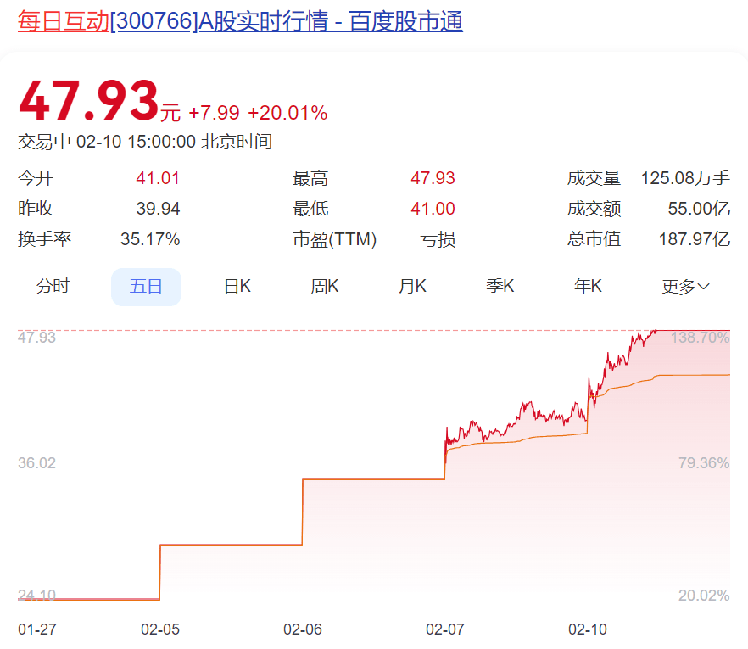This screenshot has width=748, height=649.
Task: Click the 今开 value 41.01
Action: click(158, 178)
